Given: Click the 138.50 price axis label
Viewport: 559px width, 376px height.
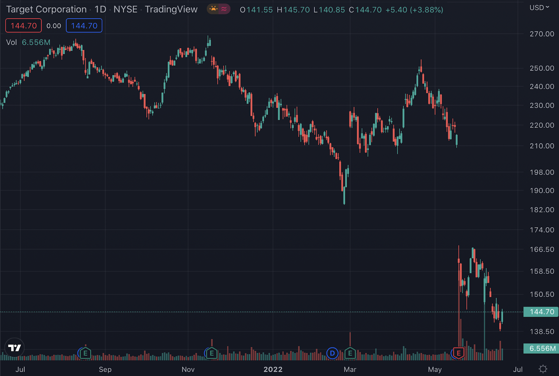Looking at the screenshot, I should (x=542, y=331).
